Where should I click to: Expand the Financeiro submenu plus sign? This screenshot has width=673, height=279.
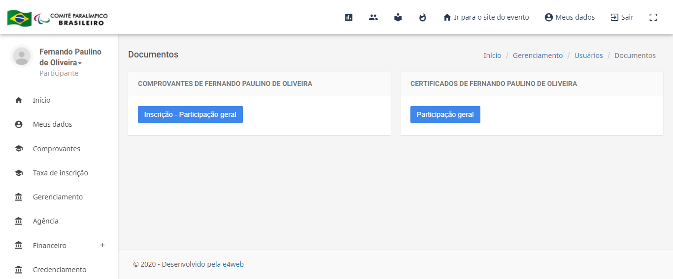[x=102, y=245]
